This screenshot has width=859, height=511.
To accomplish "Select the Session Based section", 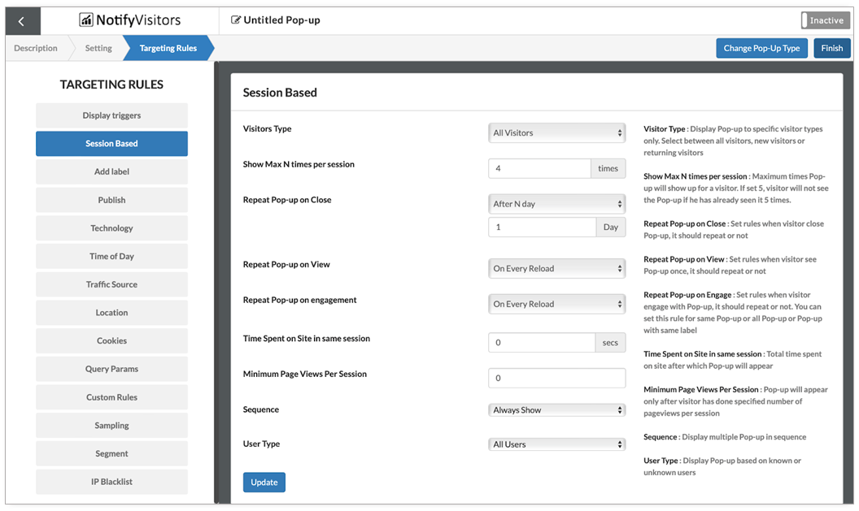I will click(111, 143).
